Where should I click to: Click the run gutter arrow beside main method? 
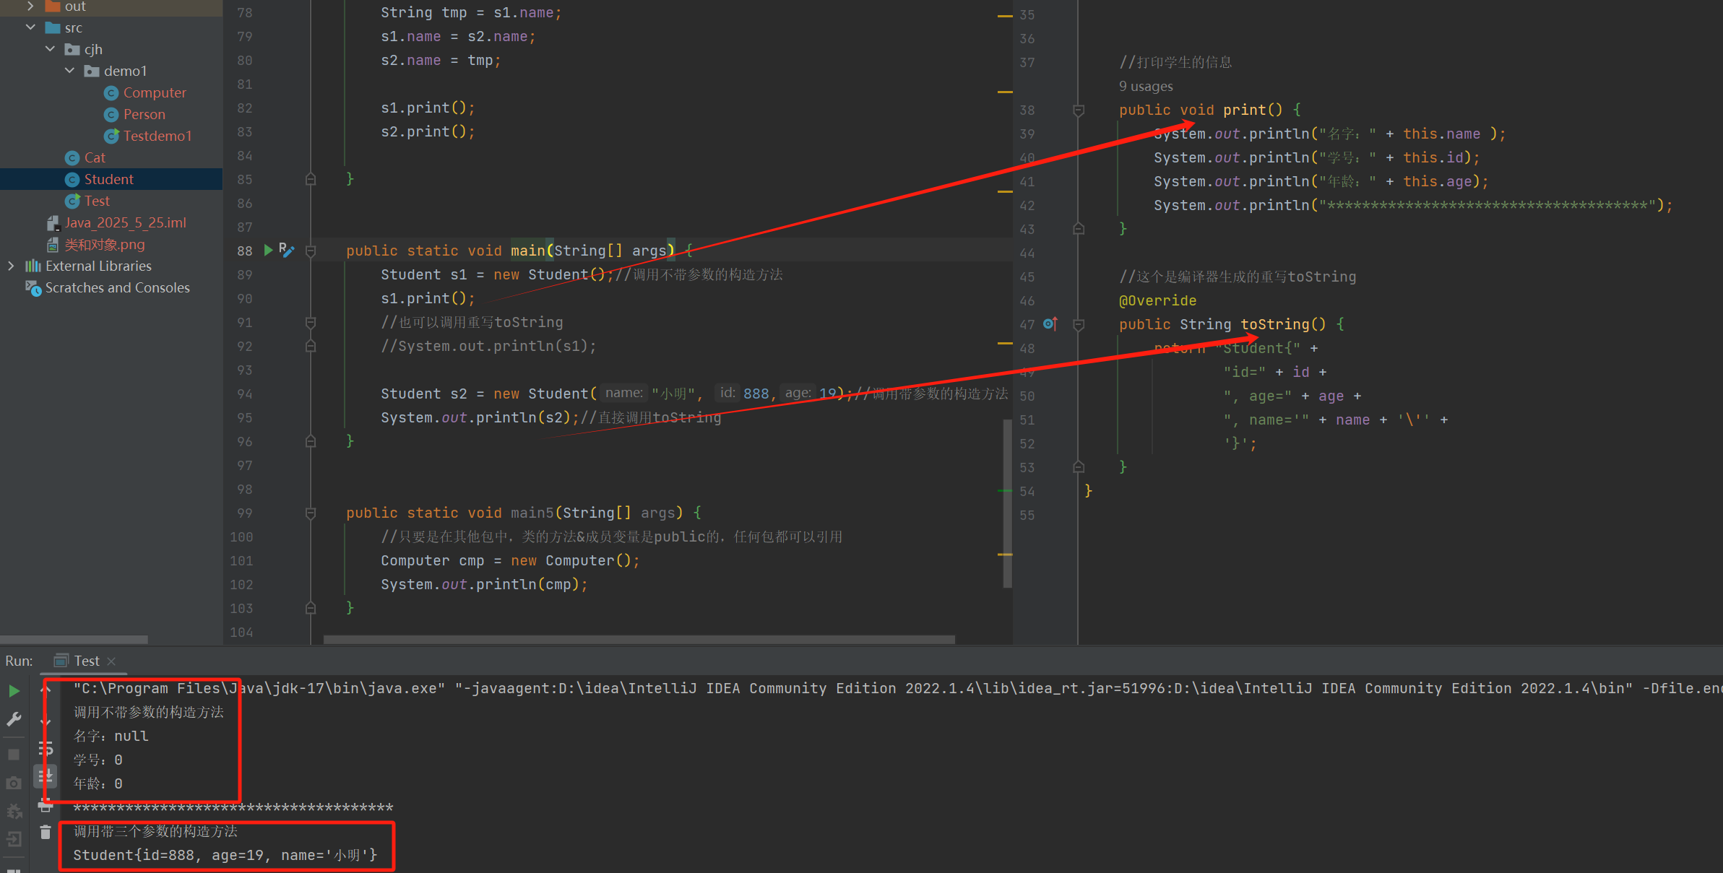point(268,250)
